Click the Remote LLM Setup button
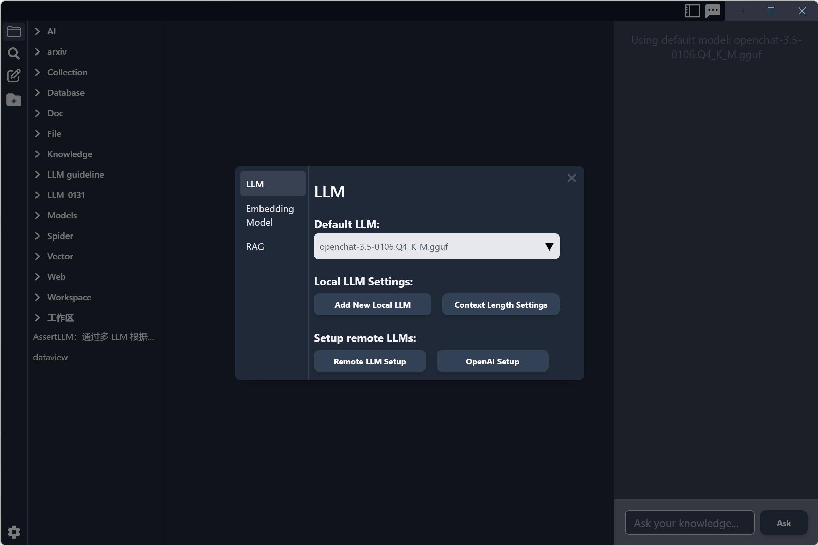 (370, 362)
